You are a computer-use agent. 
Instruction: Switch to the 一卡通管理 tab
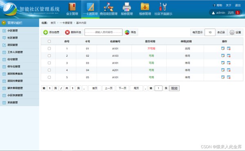click(x=90, y=9)
